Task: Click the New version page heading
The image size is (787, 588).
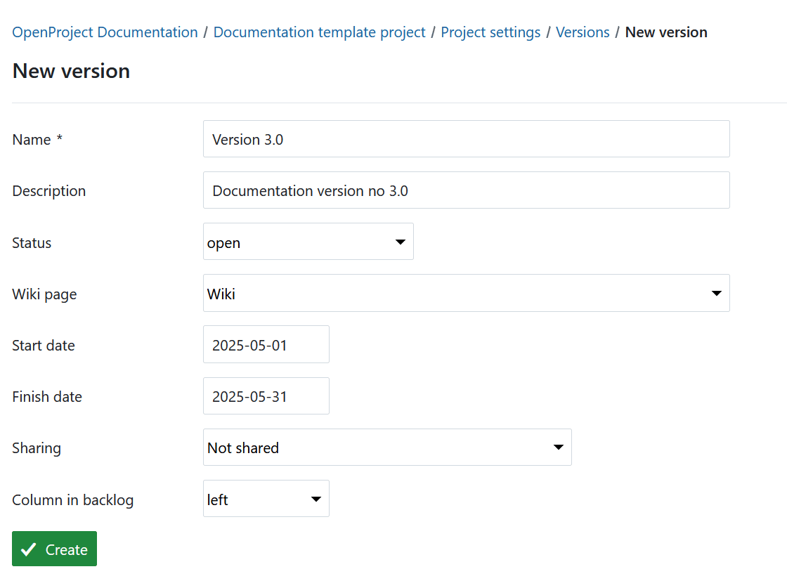Action: [x=70, y=70]
